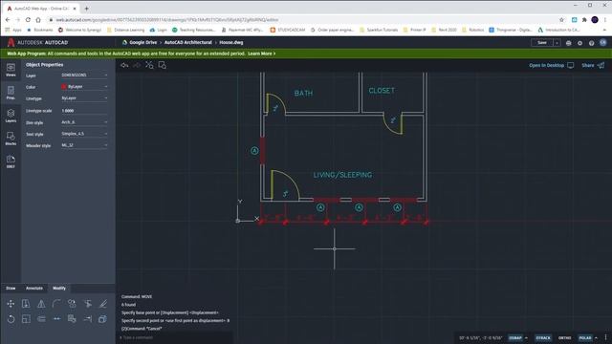The height and width of the screenshot is (344, 612).
Task: Expand the arrow next to Save button
Action: click(557, 43)
